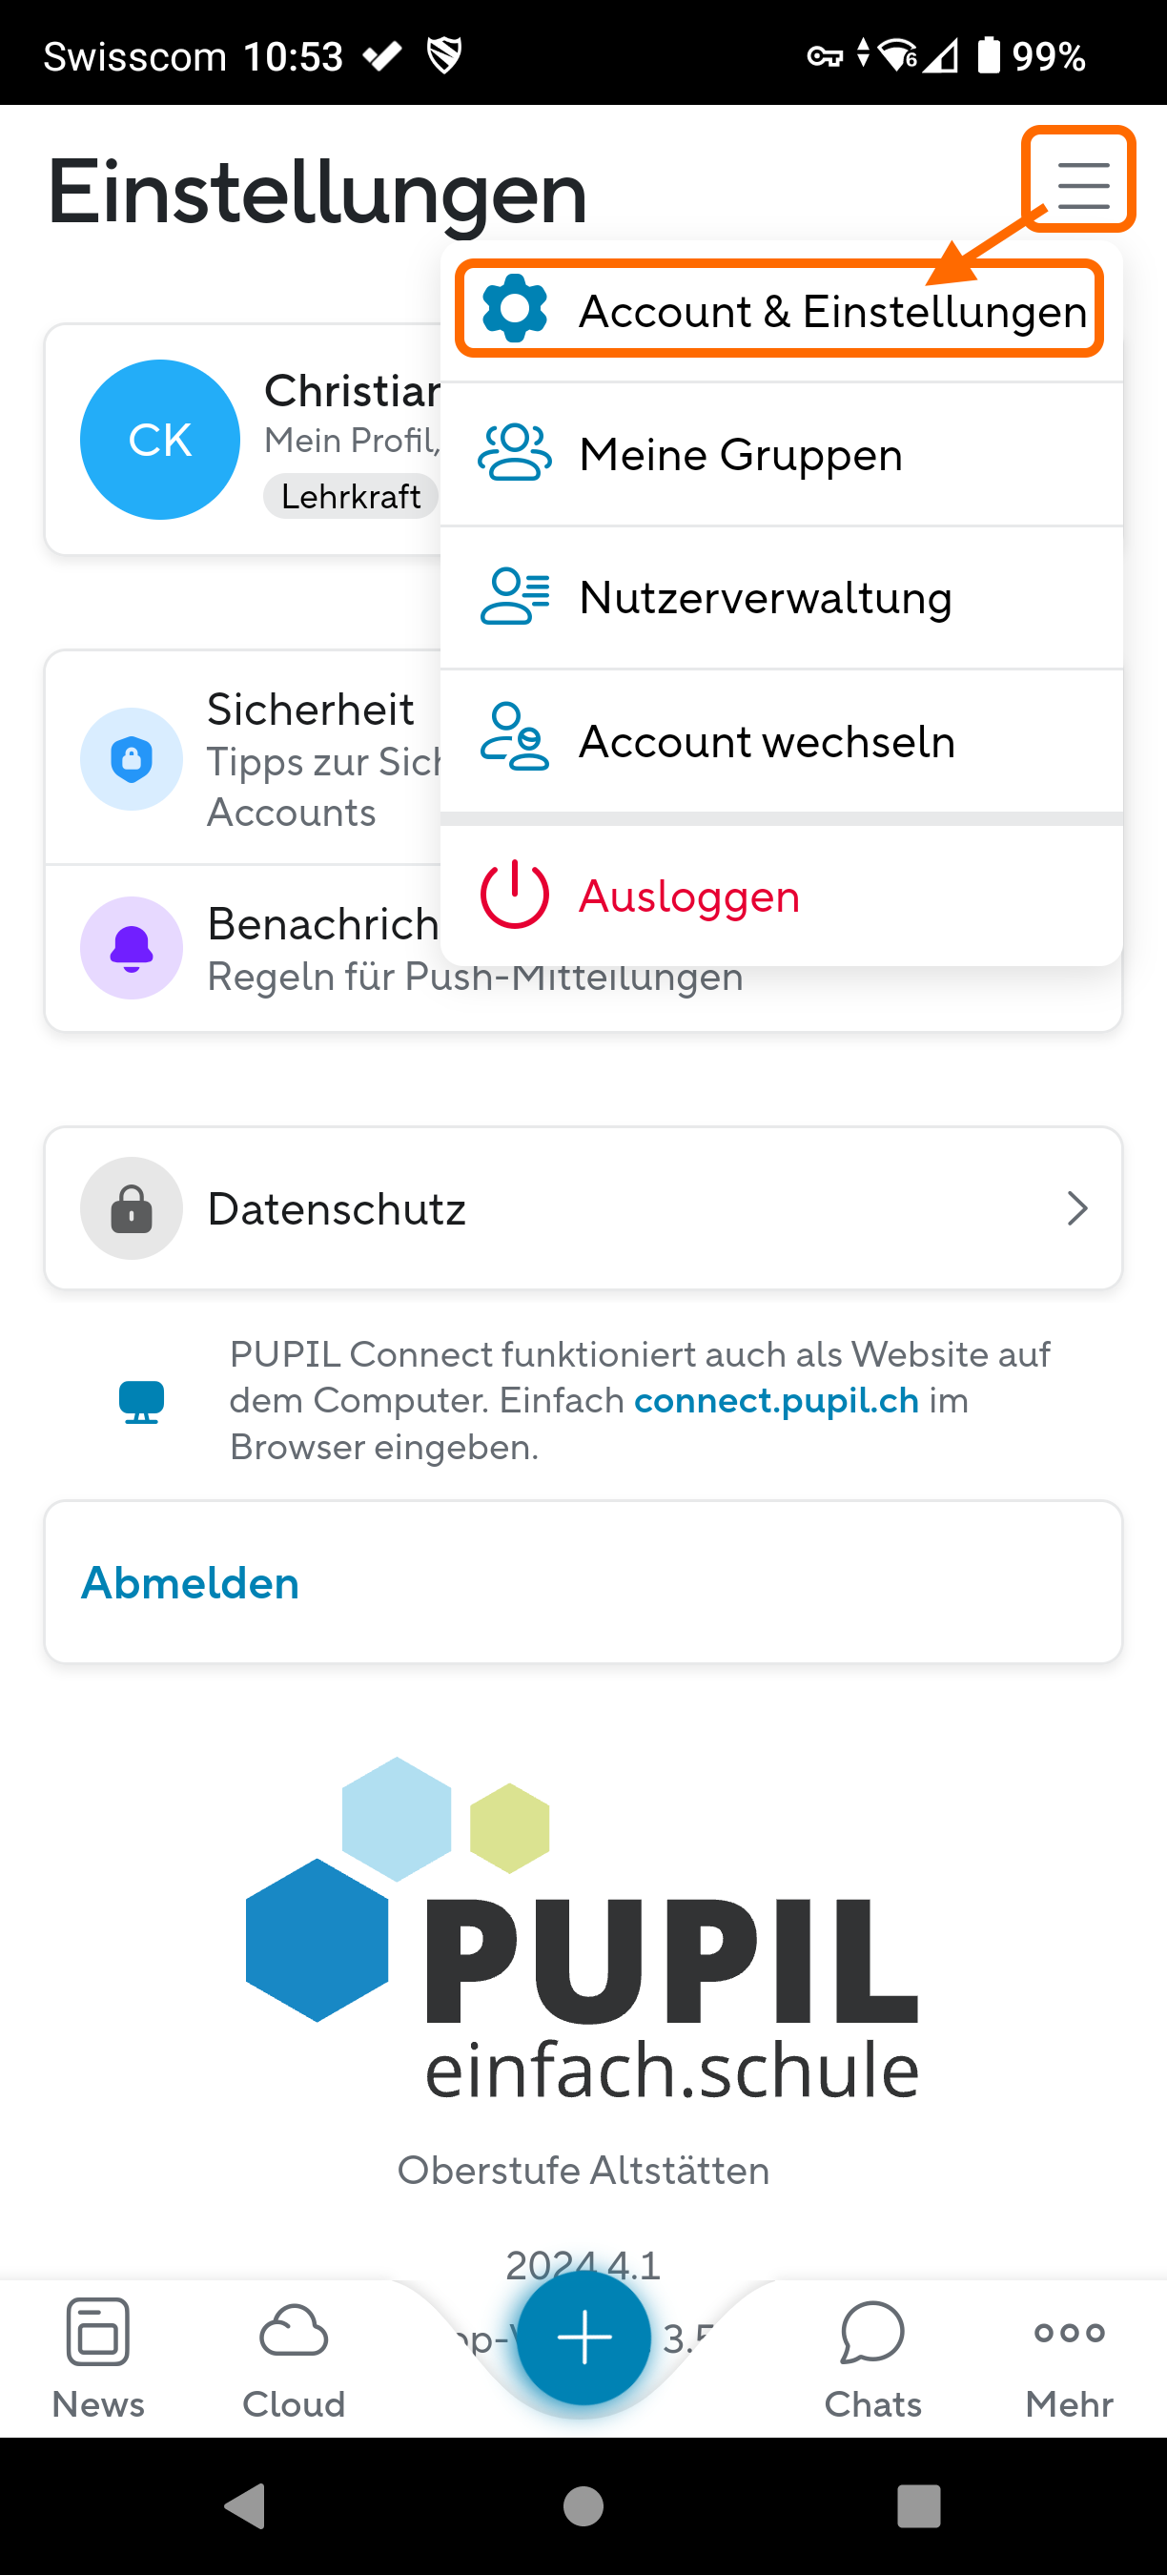Select Meine Gruppen from the menu
1167x2575 pixels.
point(741,455)
